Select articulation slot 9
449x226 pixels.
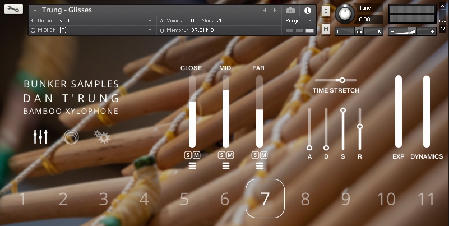tap(345, 199)
